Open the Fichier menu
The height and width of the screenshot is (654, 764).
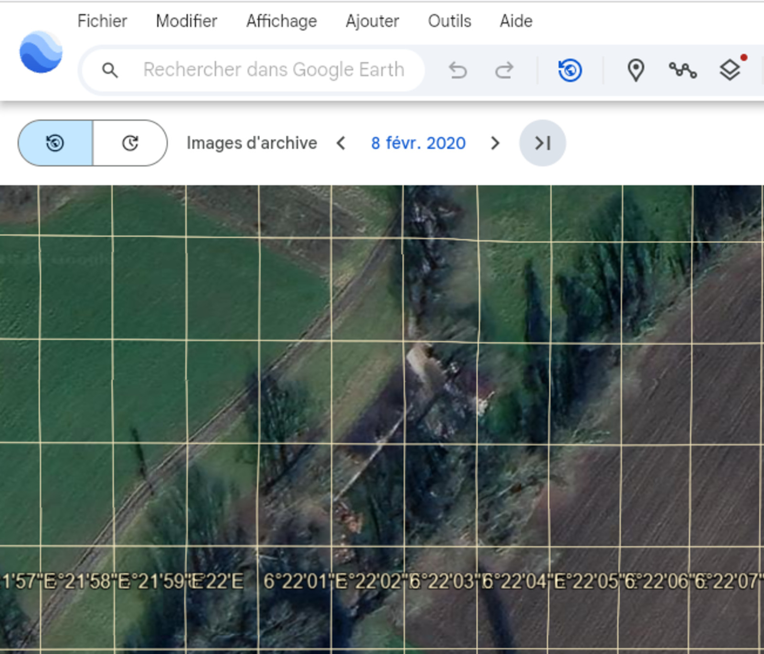[102, 21]
